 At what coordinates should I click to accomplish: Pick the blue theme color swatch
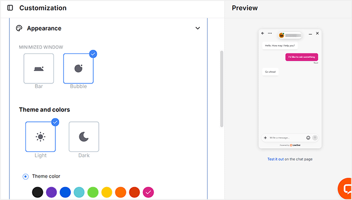(x=65, y=192)
